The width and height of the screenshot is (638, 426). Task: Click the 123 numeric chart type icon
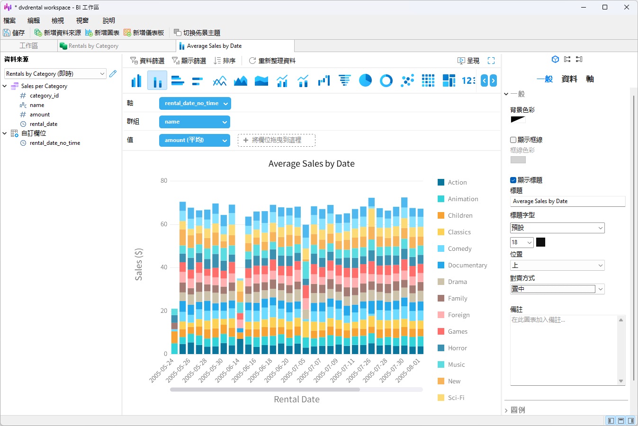pos(469,80)
